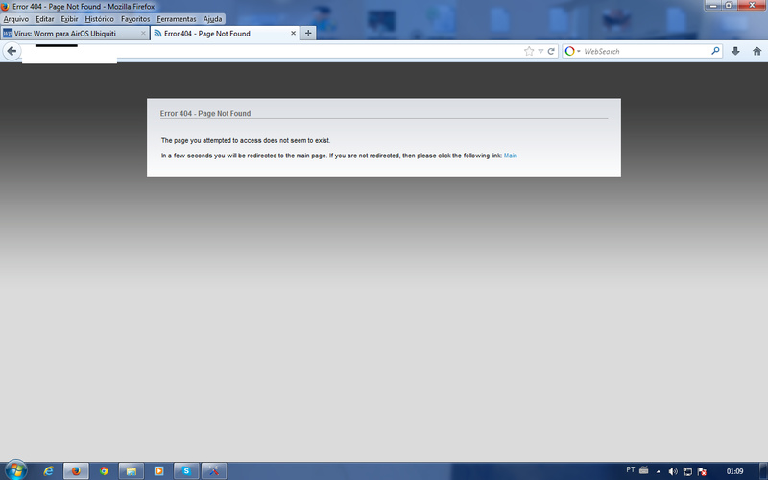Screen dimensions: 768x480
Task: Launch Google Chrome from taskbar
Action: (104, 471)
